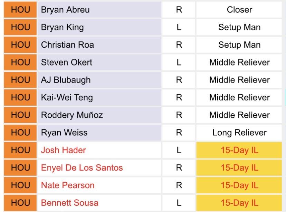
Task: Click Nate Pearson's red name link
Action: [67, 185]
